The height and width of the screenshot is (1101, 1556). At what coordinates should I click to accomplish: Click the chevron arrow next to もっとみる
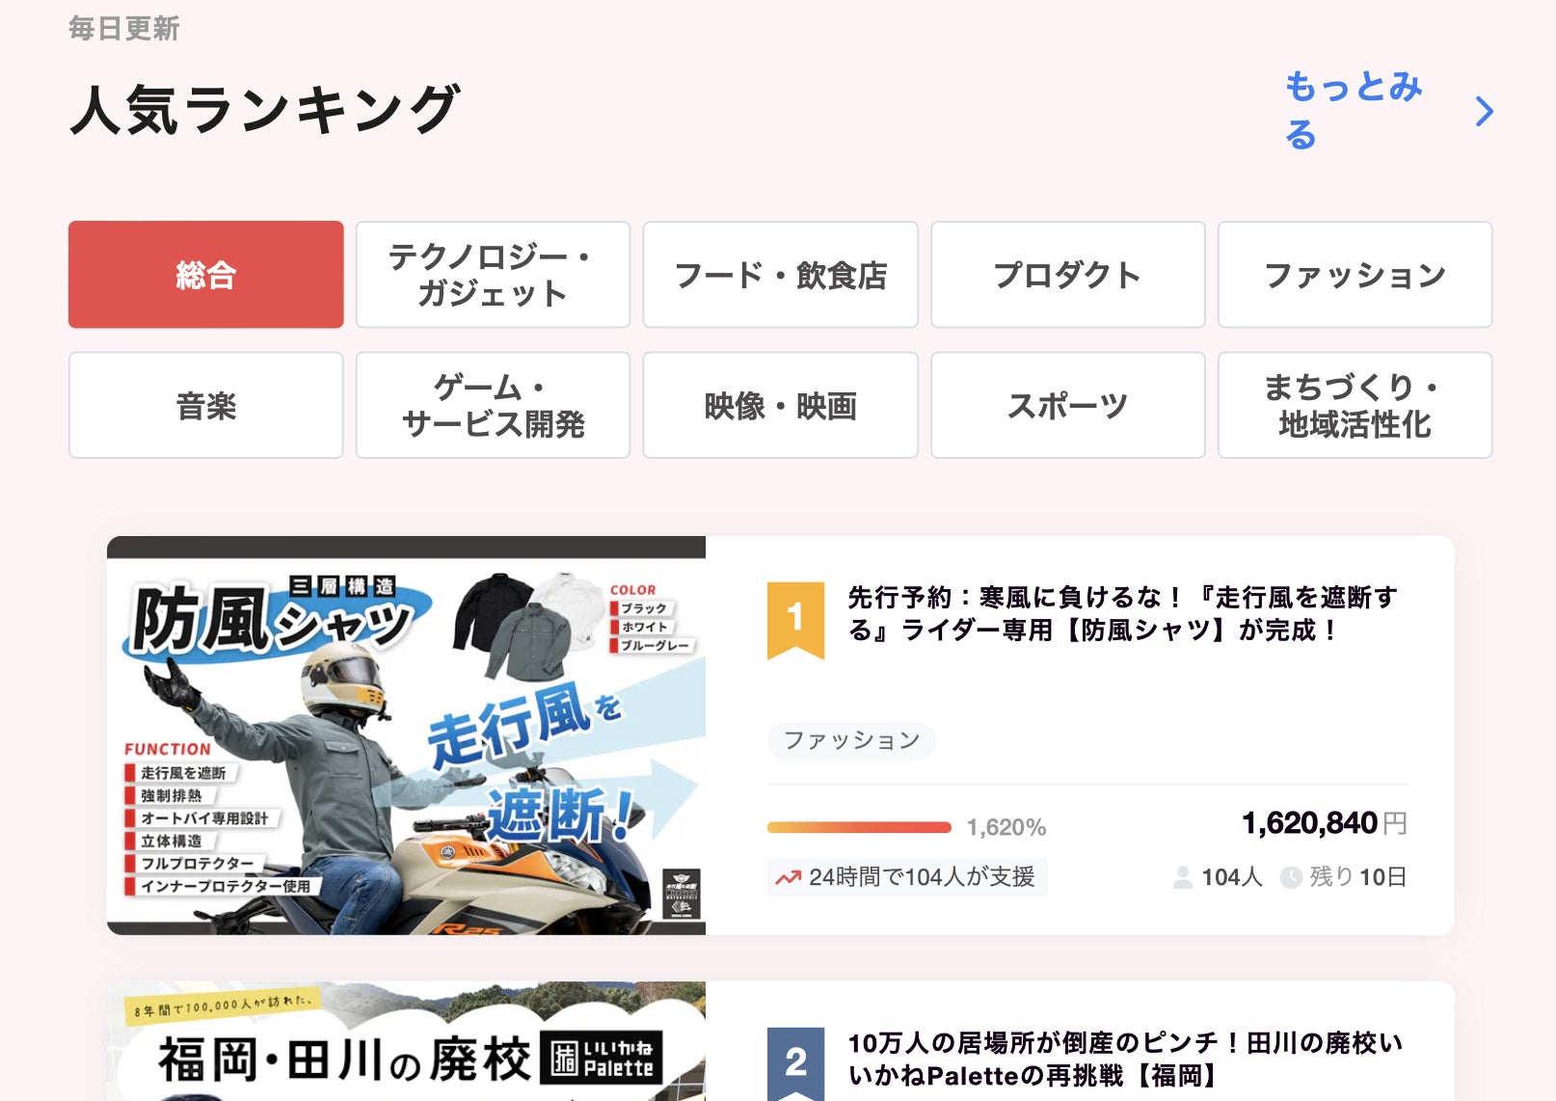[1485, 112]
